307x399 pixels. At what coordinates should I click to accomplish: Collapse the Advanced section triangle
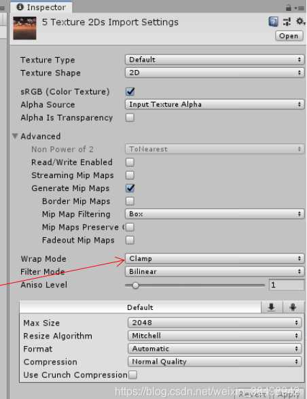15,136
